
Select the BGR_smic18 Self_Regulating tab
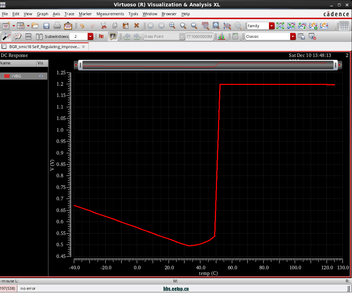click(x=45, y=47)
